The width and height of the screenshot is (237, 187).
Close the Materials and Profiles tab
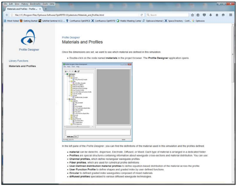40,9
